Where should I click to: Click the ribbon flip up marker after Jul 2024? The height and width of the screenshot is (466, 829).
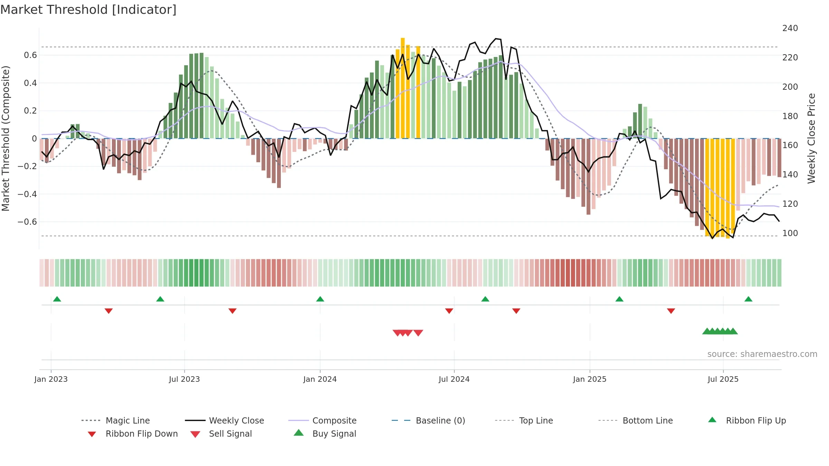click(485, 299)
